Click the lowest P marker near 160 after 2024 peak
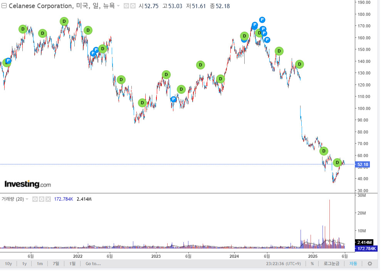Viewport: 388px width, 274px height. pos(267,40)
